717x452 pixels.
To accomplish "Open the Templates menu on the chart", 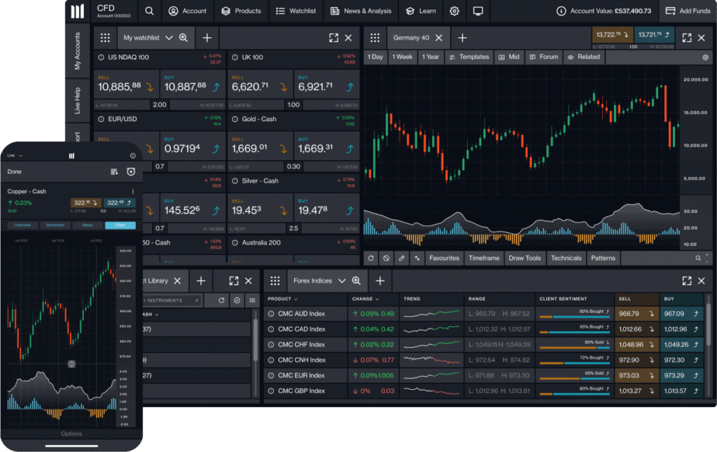I will click(x=469, y=57).
